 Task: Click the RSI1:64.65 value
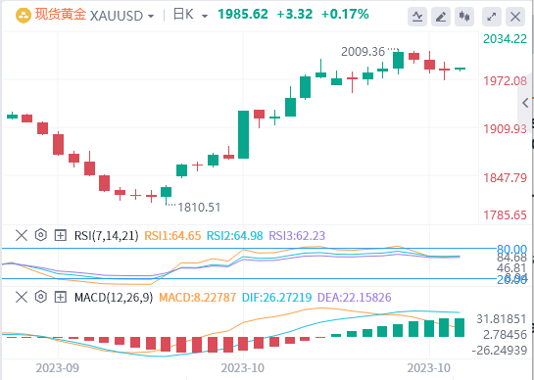coord(172,236)
